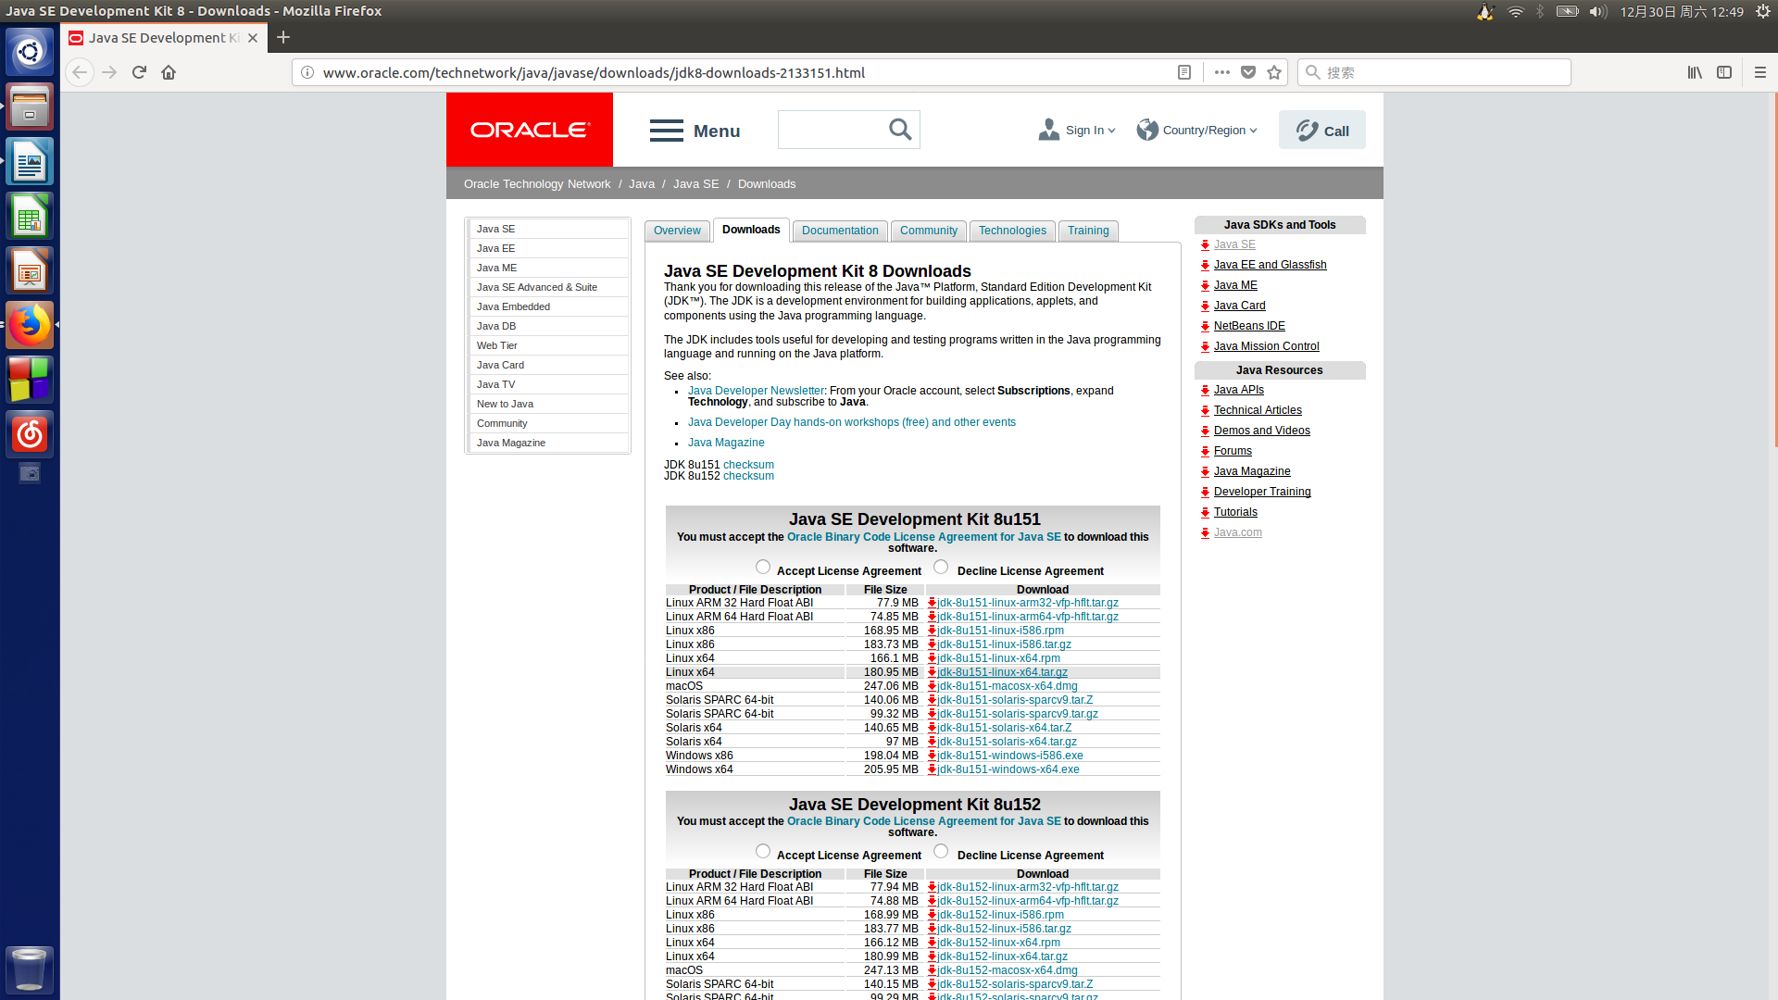Toggle reader view icon in address bar
The width and height of the screenshot is (1778, 1000).
(x=1183, y=72)
